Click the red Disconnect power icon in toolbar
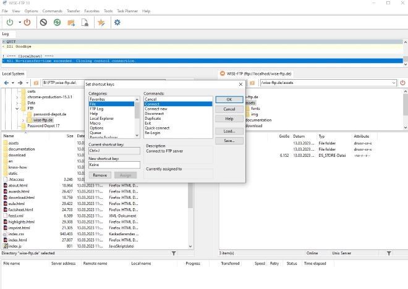This screenshot has width=408, height=289. 27,22
